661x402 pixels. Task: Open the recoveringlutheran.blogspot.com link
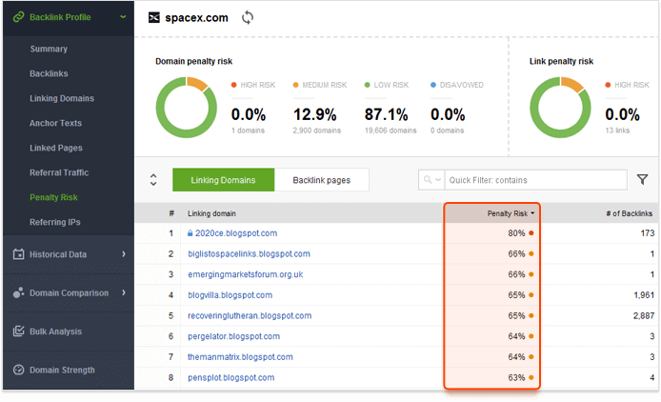point(250,316)
